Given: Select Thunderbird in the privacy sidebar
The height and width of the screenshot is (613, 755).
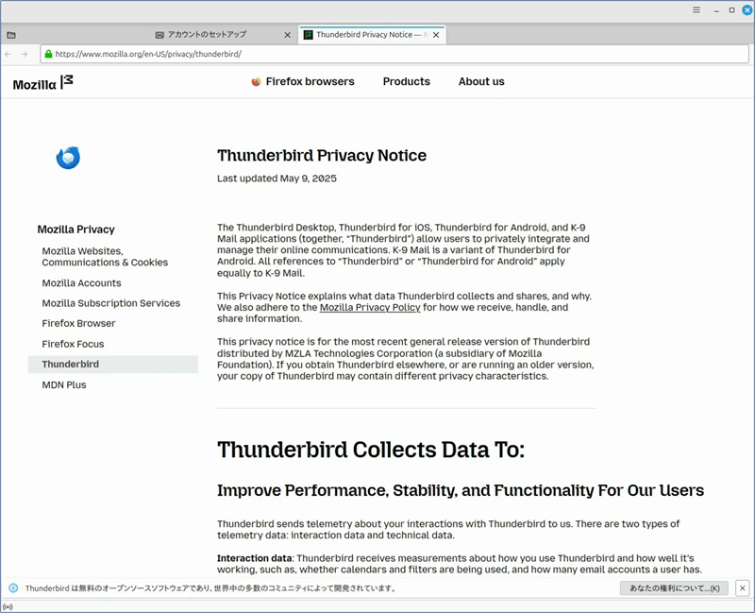Looking at the screenshot, I should (112, 365).
